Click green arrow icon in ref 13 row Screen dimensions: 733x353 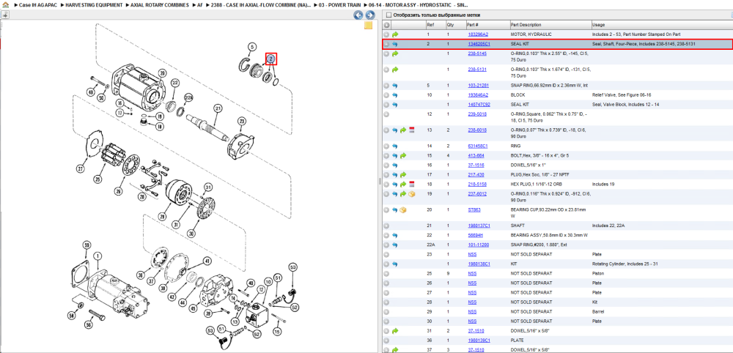(403, 130)
